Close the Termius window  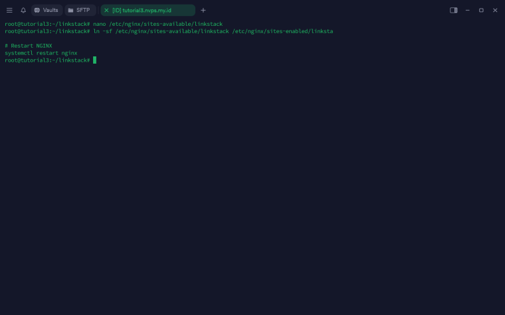[x=495, y=11]
